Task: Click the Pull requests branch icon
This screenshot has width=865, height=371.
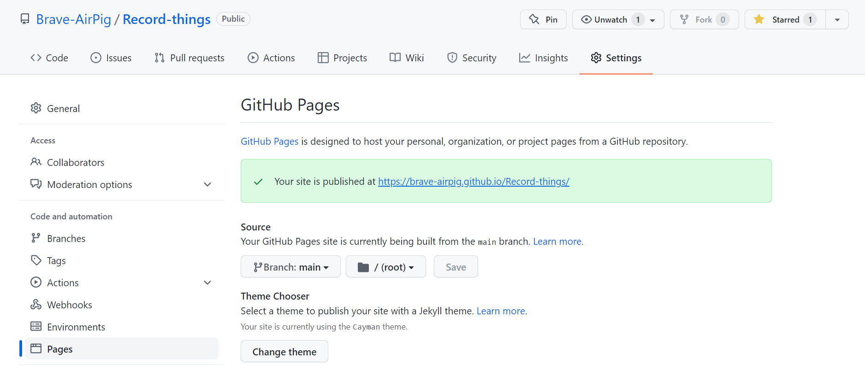Action: [160, 58]
